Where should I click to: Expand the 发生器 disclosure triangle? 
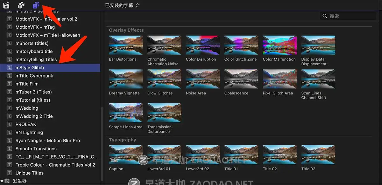point(3,181)
